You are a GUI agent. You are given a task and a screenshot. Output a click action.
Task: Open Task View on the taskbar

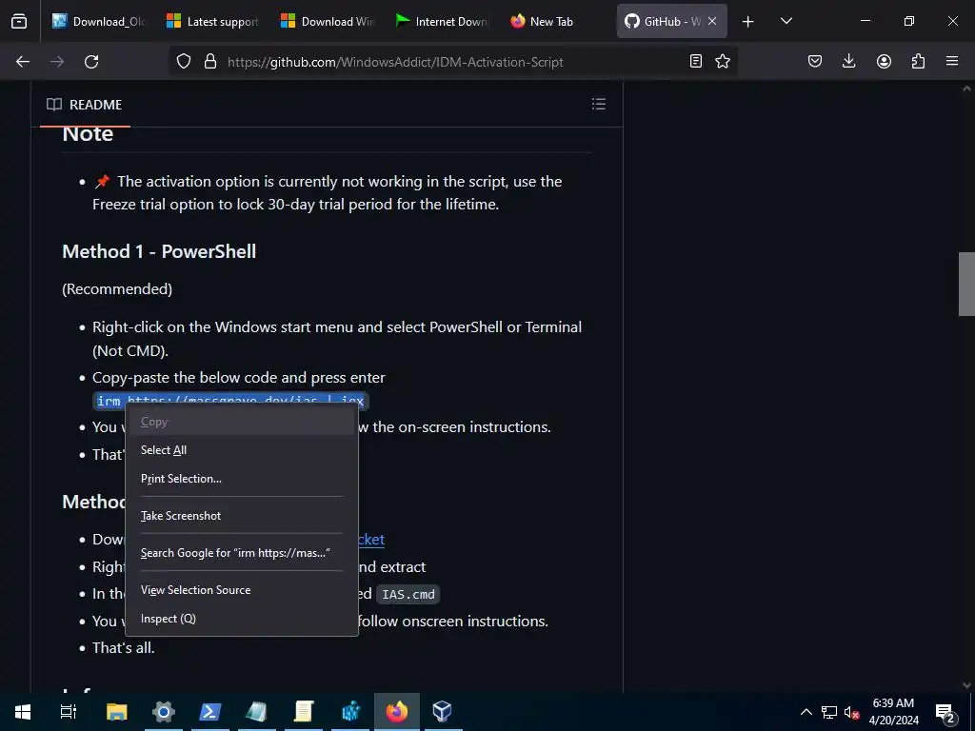coord(69,712)
